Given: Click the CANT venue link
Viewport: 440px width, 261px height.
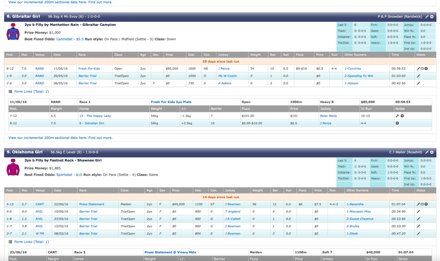Looking at the screenshot, I should 40,204.
